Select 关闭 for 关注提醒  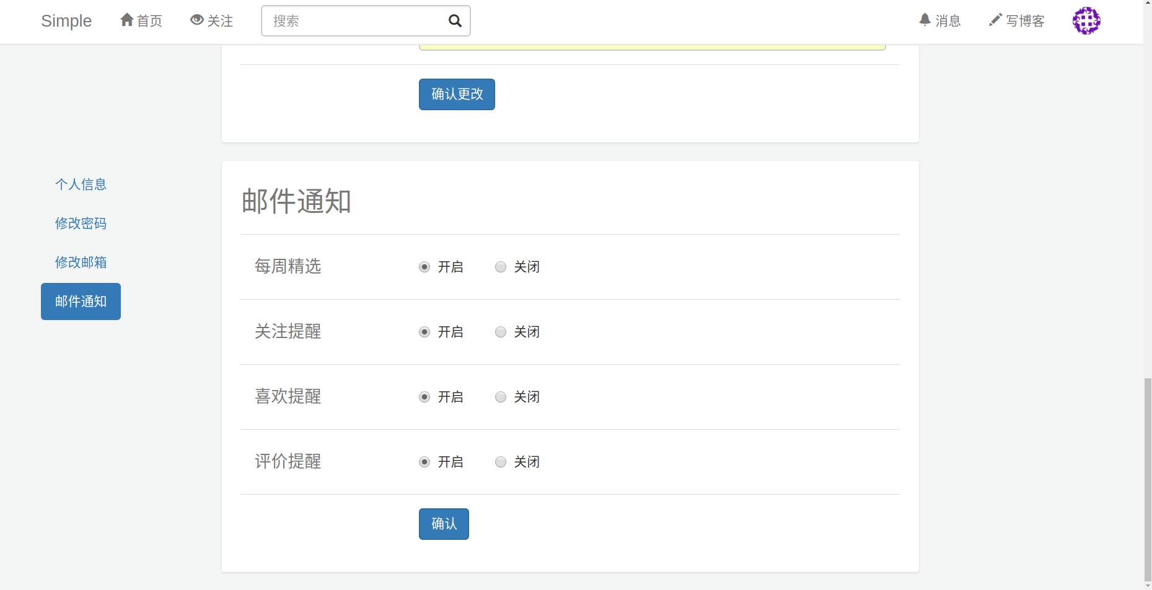click(x=501, y=332)
